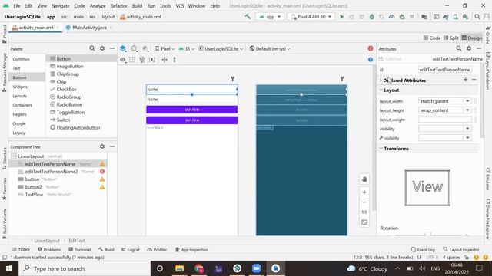Run the app with green play button
Screen dimensions: 492x276
point(341,17)
